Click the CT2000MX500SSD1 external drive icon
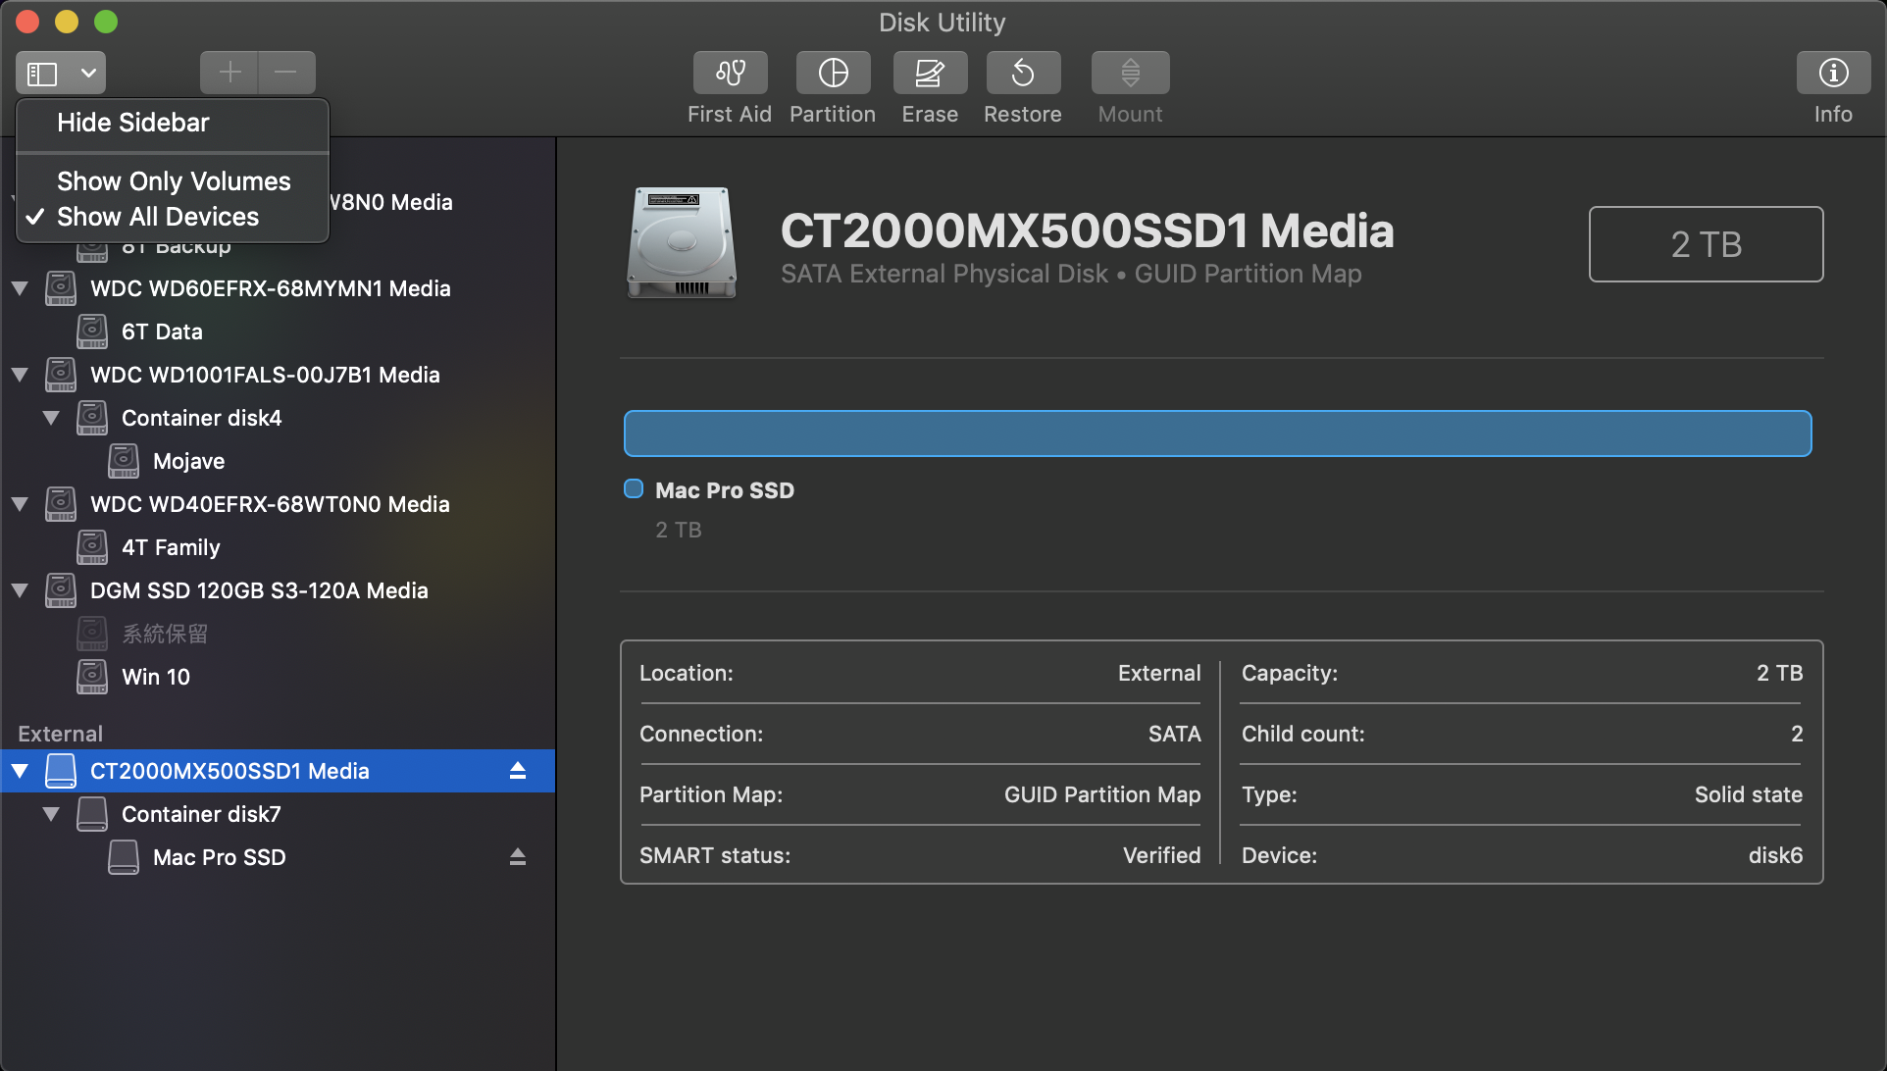The width and height of the screenshot is (1887, 1071). point(61,771)
